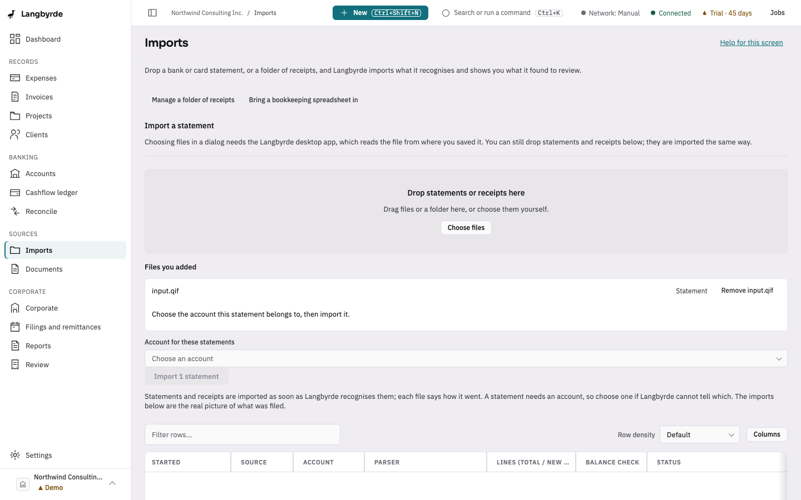Viewport: 801px width, 500px height.
Task: Expand the Northwind Consulting company switcher
Action: tap(66, 482)
